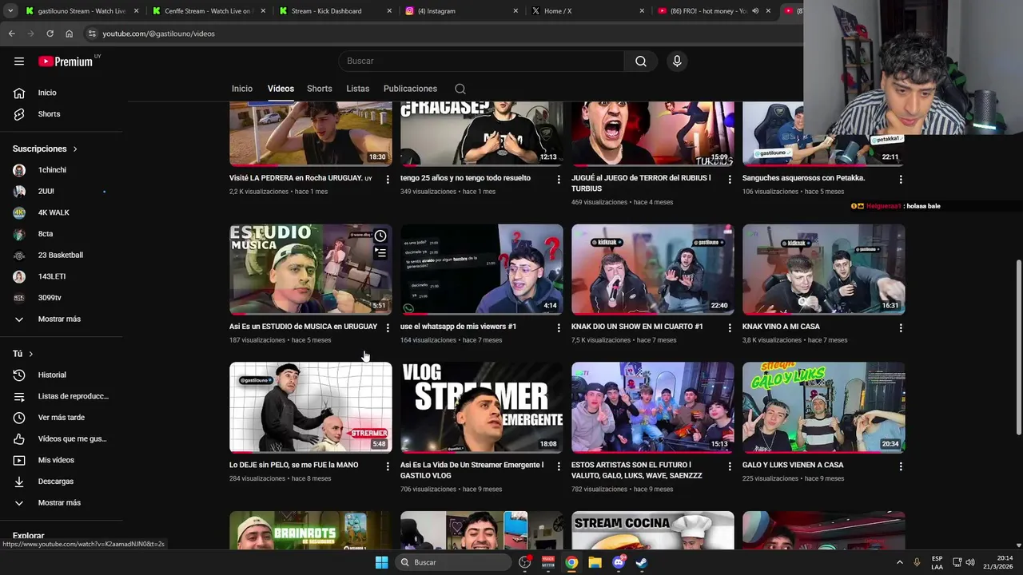The width and height of the screenshot is (1023, 575).
Task: Open GALO Y LUKS VIENEN A CASA title
Action: [x=793, y=465]
